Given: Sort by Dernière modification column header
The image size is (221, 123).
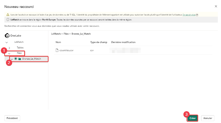Looking at the screenshot, I should [x=123, y=42].
